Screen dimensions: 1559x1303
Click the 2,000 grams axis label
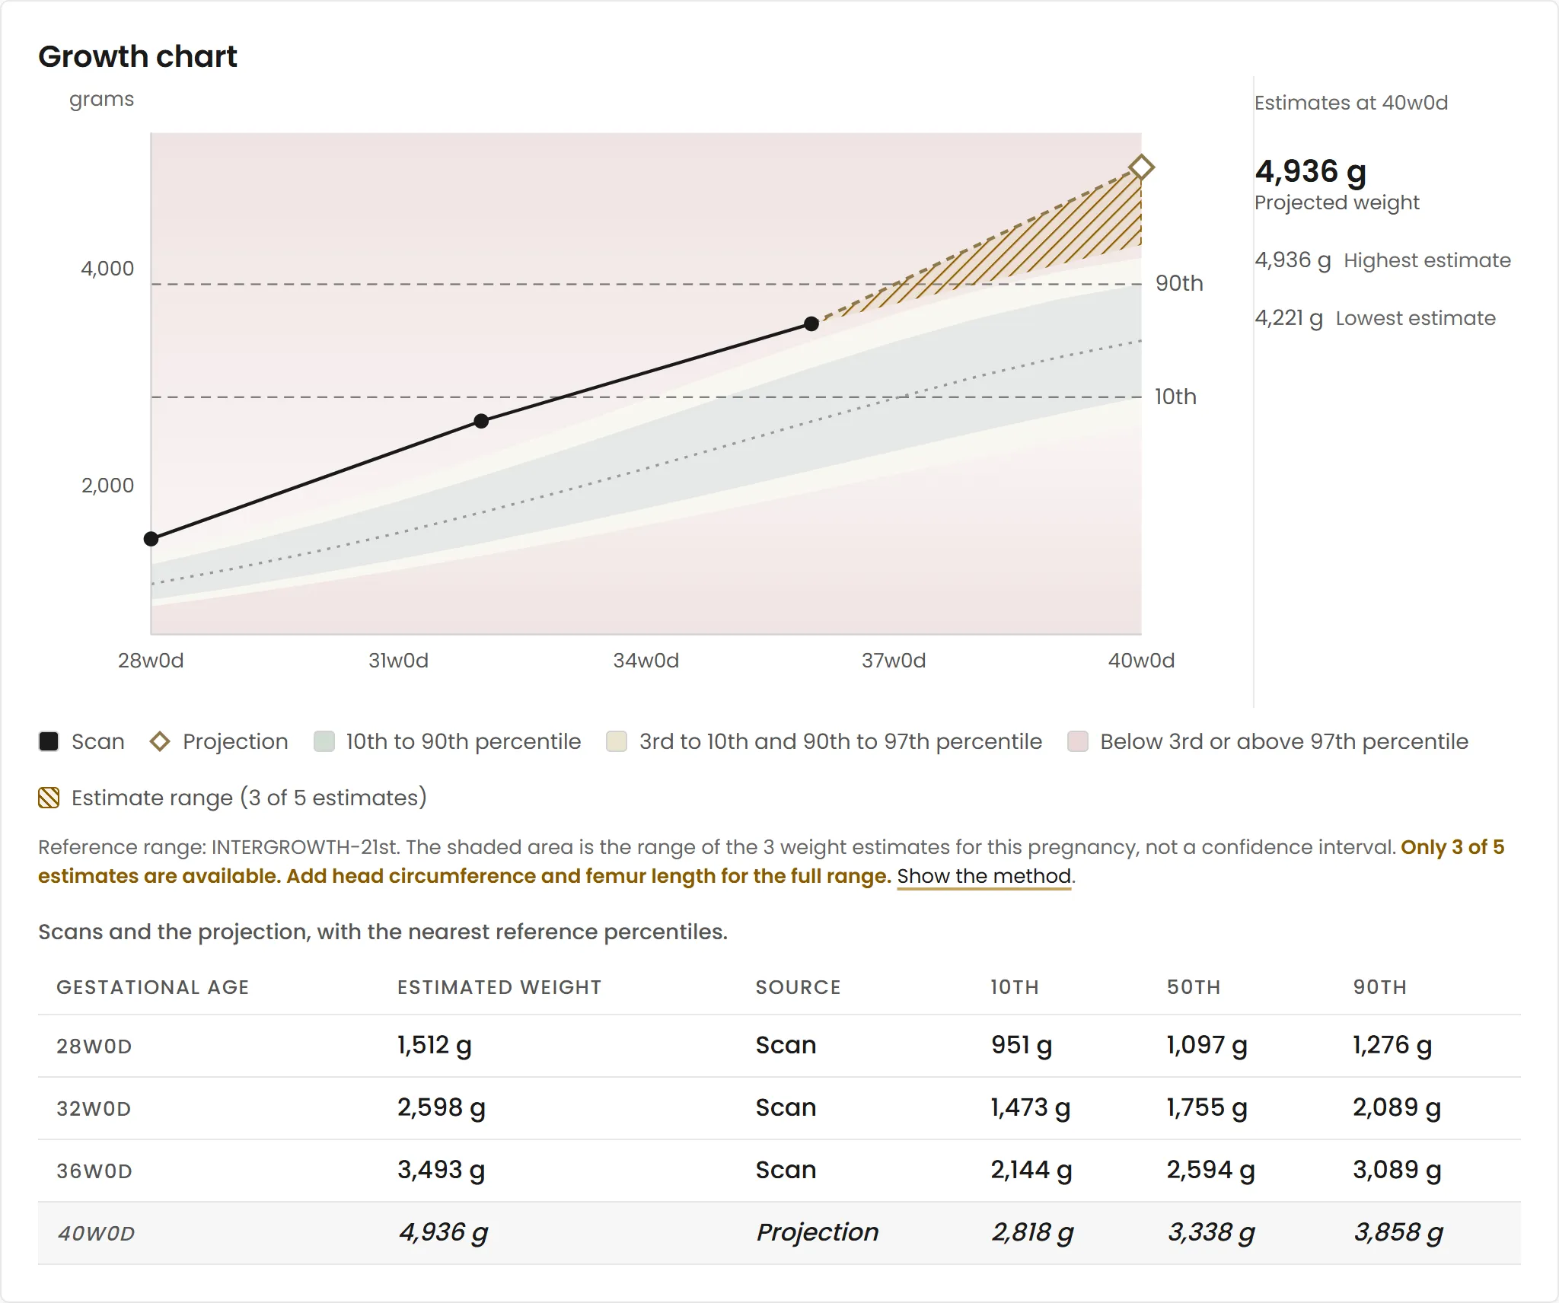(107, 486)
